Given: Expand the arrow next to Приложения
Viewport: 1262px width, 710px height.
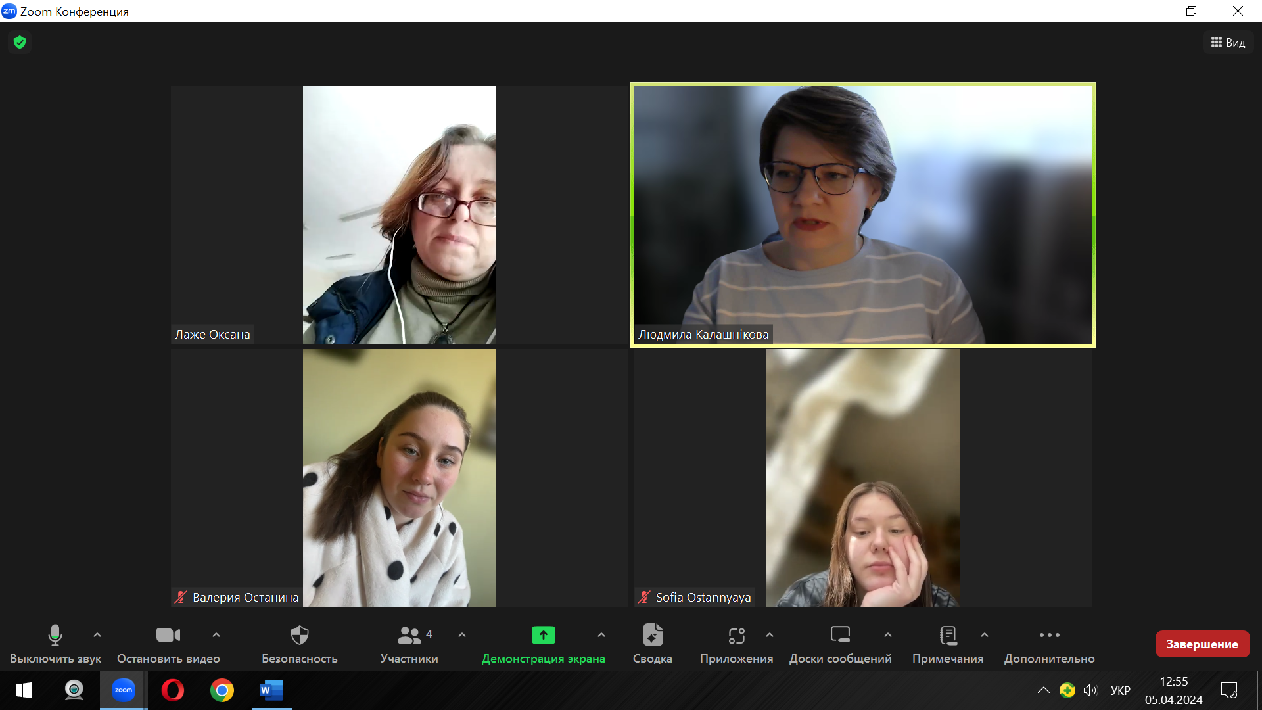Looking at the screenshot, I should click(770, 635).
